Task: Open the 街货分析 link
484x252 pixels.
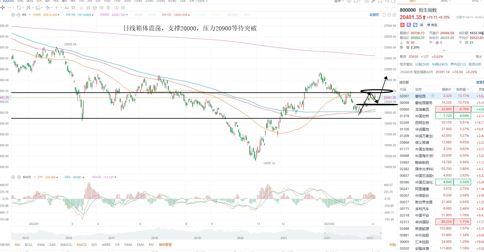Action: click(x=475, y=64)
